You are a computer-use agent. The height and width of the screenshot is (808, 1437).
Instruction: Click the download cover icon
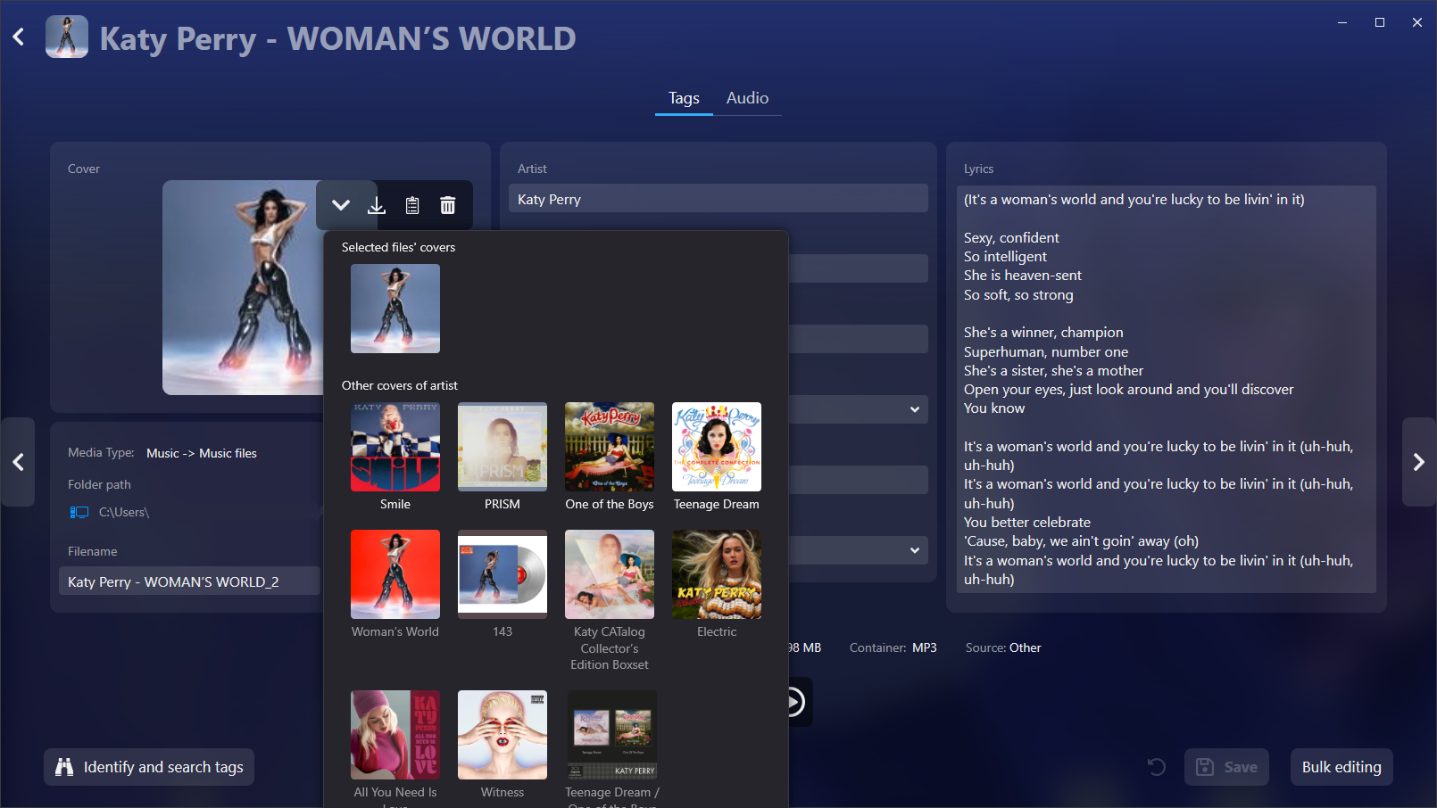(x=377, y=206)
